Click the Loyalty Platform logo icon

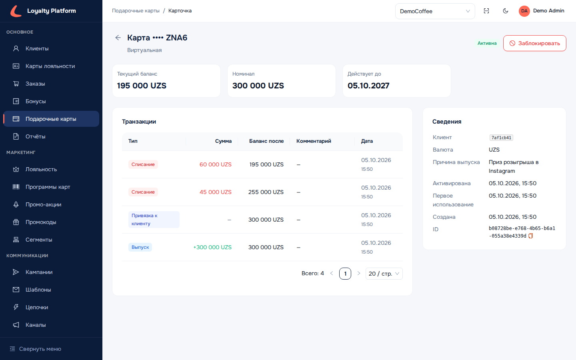point(16,11)
